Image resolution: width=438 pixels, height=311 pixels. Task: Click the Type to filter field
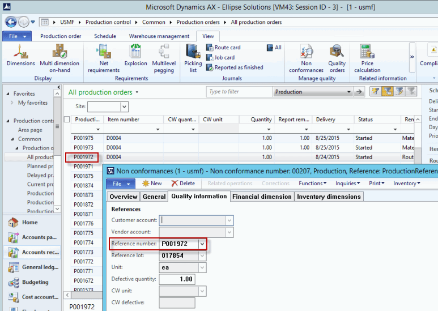[x=239, y=92]
